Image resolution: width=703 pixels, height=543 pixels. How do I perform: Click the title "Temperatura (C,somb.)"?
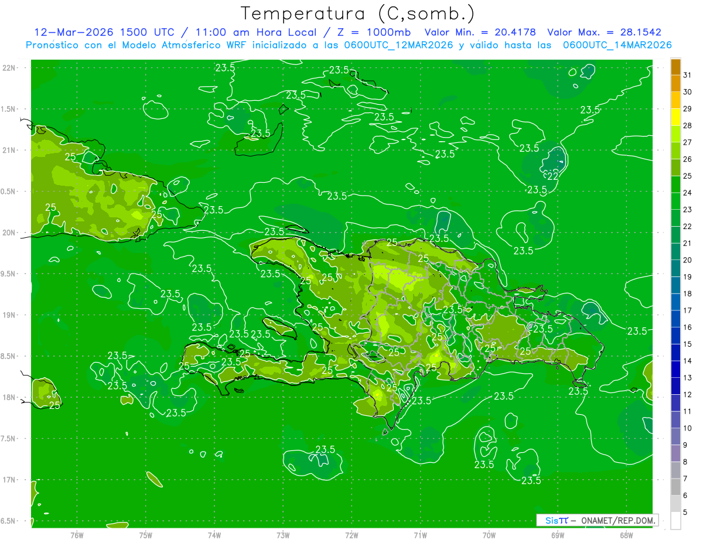coord(357,13)
